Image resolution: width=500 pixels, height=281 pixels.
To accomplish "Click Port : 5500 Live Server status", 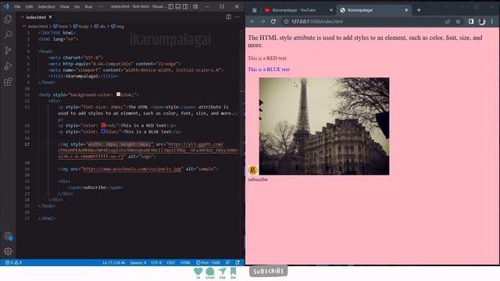I will click(208, 262).
